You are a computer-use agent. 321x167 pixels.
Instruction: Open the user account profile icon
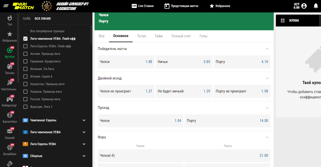304,6
